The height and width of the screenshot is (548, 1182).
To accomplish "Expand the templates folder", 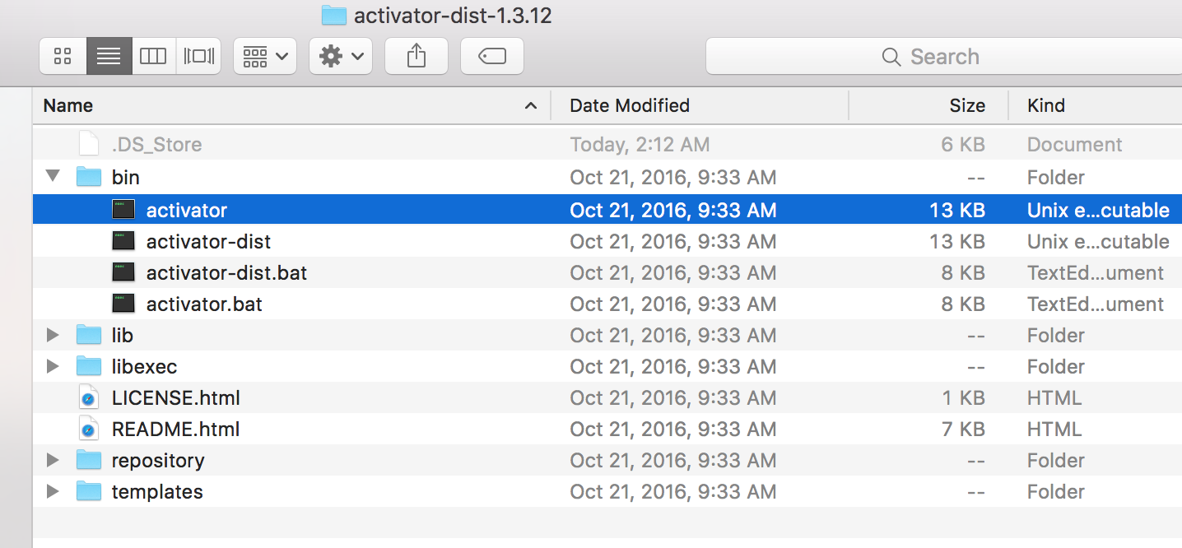I will [x=54, y=491].
